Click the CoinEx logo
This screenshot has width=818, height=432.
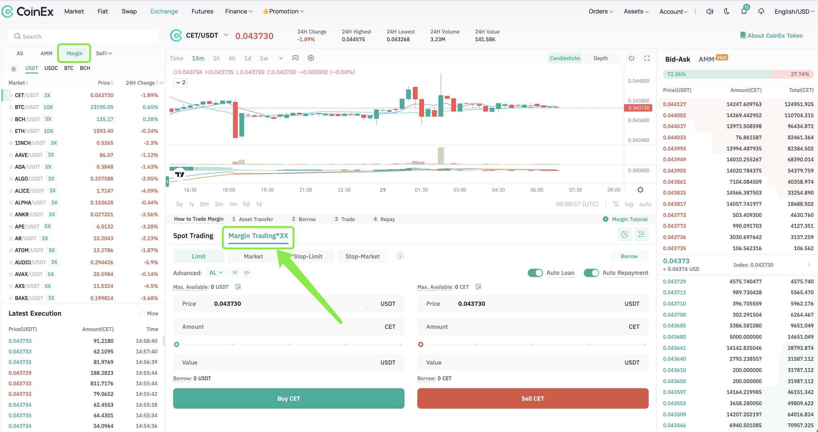pos(28,12)
